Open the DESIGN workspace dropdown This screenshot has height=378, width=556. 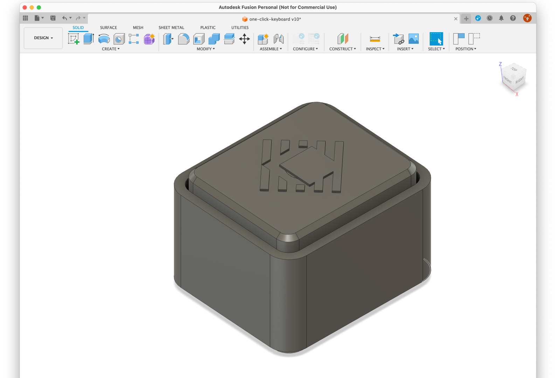point(43,38)
